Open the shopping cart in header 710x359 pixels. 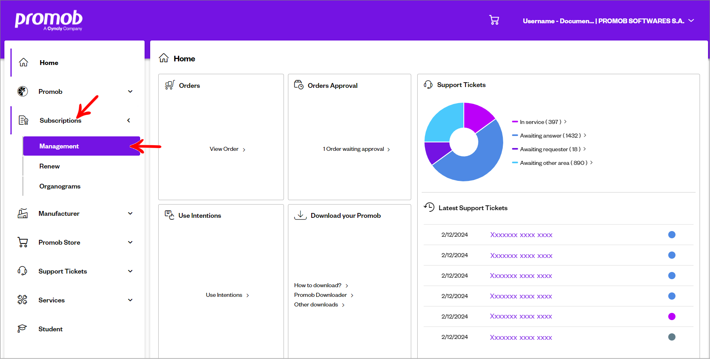pyautogui.click(x=494, y=20)
